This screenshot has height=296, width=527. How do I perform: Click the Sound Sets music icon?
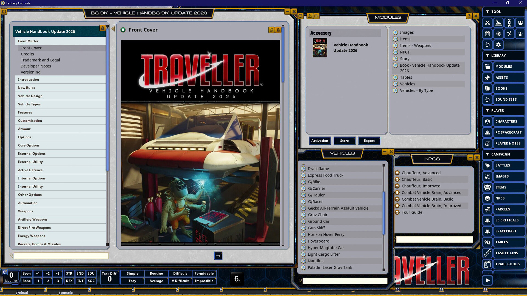(x=487, y=99)
